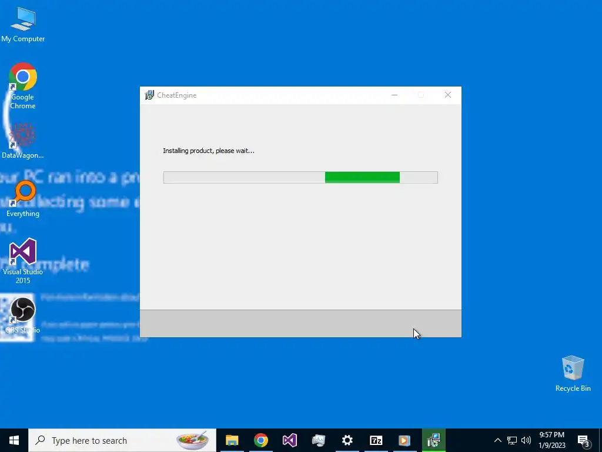
Task: Minimize the CheatEngine installer window
Action: pyautogui.click(x=394, y=95)
